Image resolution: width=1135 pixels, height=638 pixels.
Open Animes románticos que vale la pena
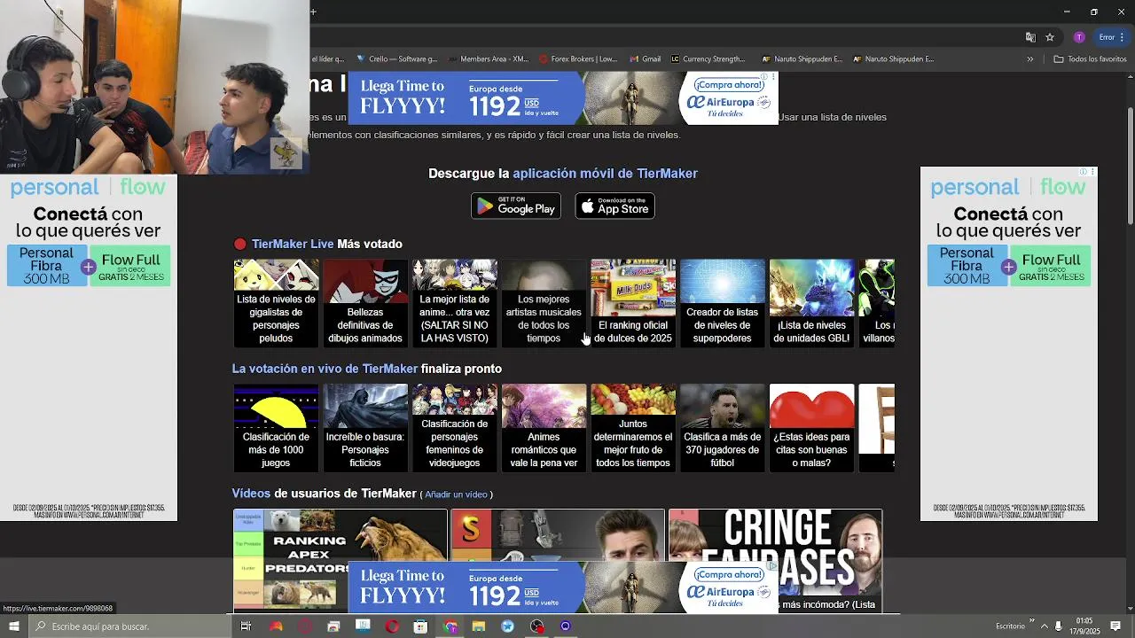tap(544, 427)
